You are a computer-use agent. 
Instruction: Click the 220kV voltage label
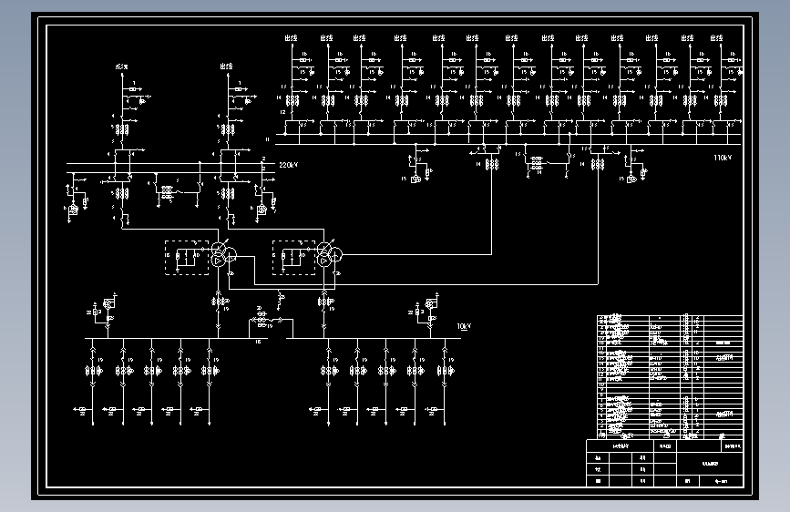tap(288, 165)
